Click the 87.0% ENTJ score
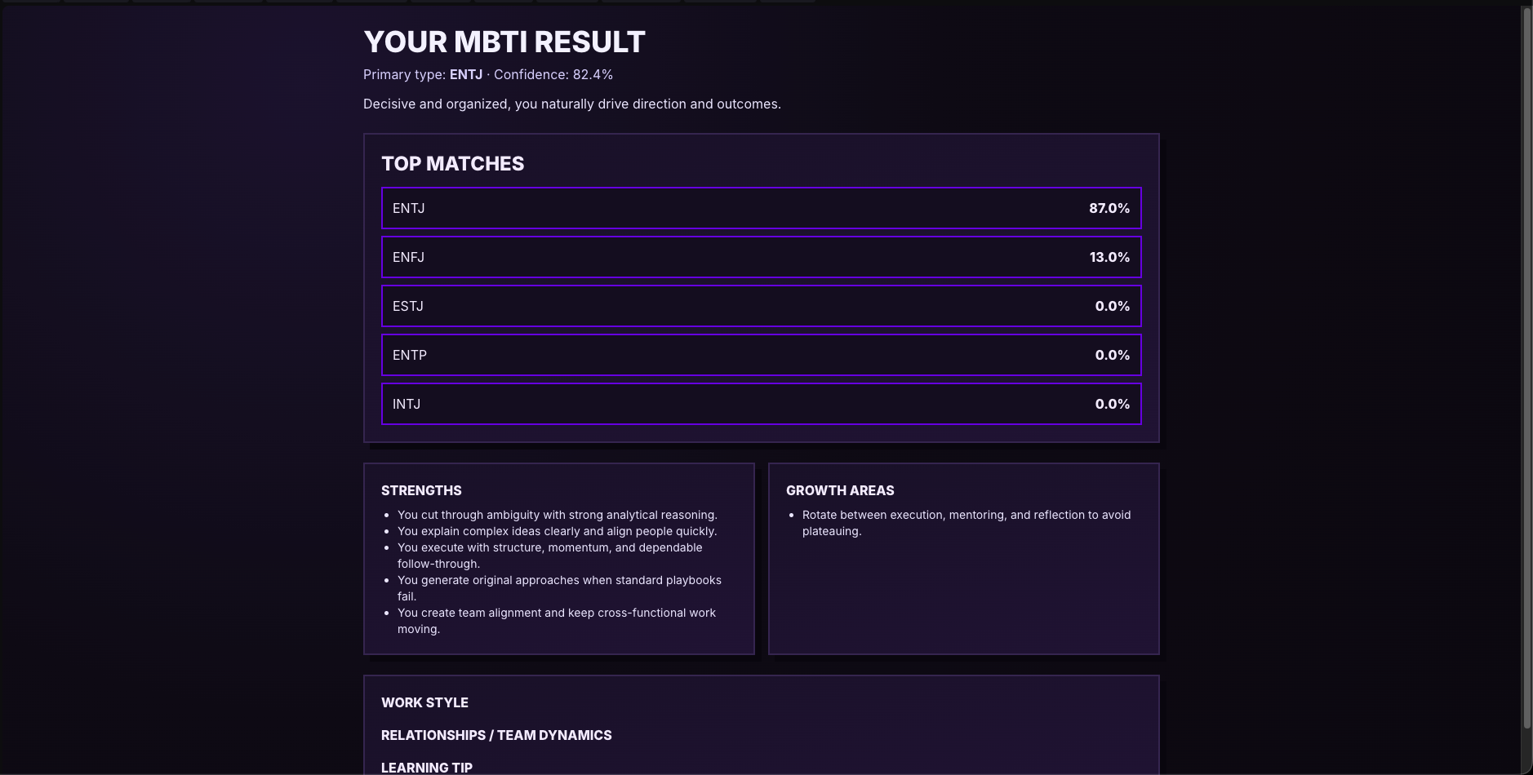 (1109, 208)
